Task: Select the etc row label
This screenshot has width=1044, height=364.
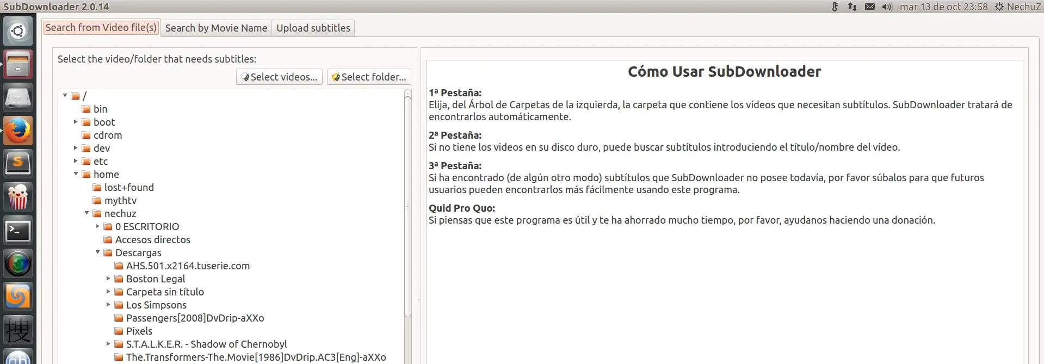Action: tap(101, 162)
